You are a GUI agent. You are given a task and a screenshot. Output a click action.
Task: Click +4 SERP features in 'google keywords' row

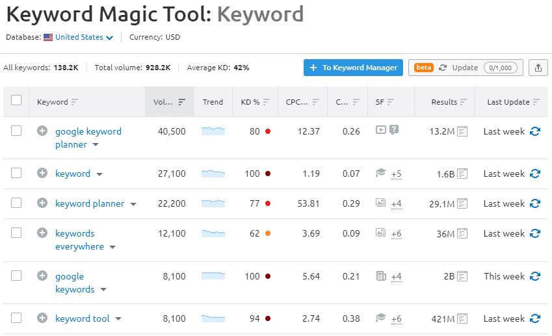[x=397, y=277]
